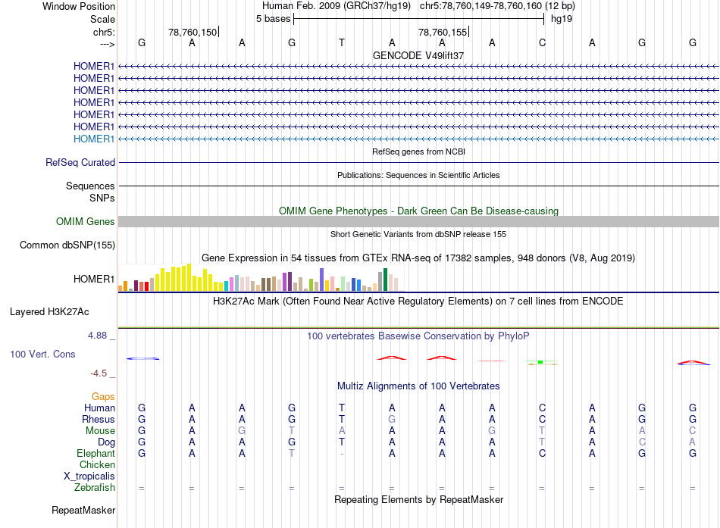Click the Scale track label

click(x=102, y=19)
